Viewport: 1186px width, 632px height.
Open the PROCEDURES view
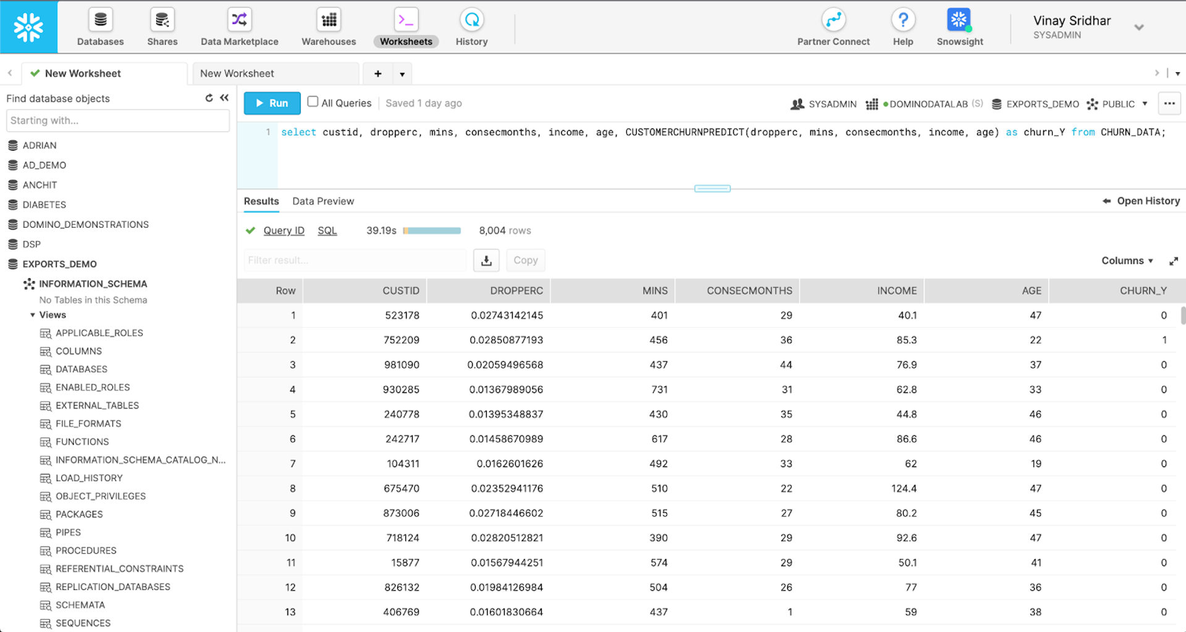[86, 551]
